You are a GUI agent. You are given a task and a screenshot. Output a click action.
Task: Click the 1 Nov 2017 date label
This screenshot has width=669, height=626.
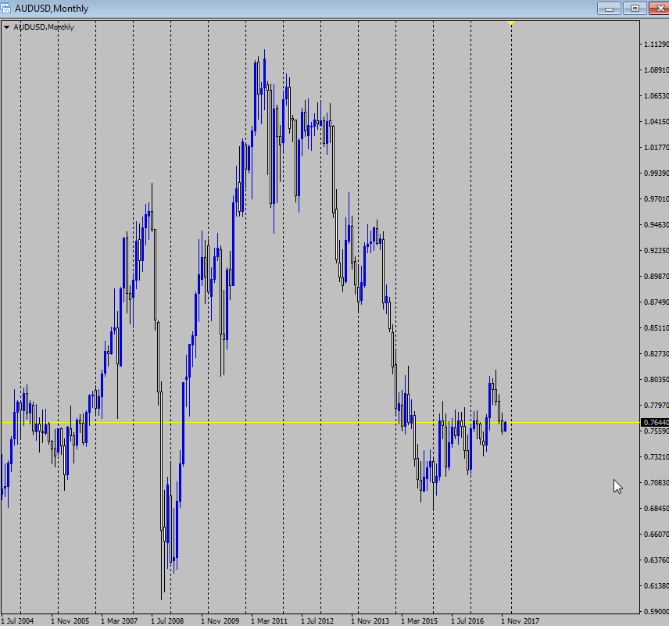point(520,621)
